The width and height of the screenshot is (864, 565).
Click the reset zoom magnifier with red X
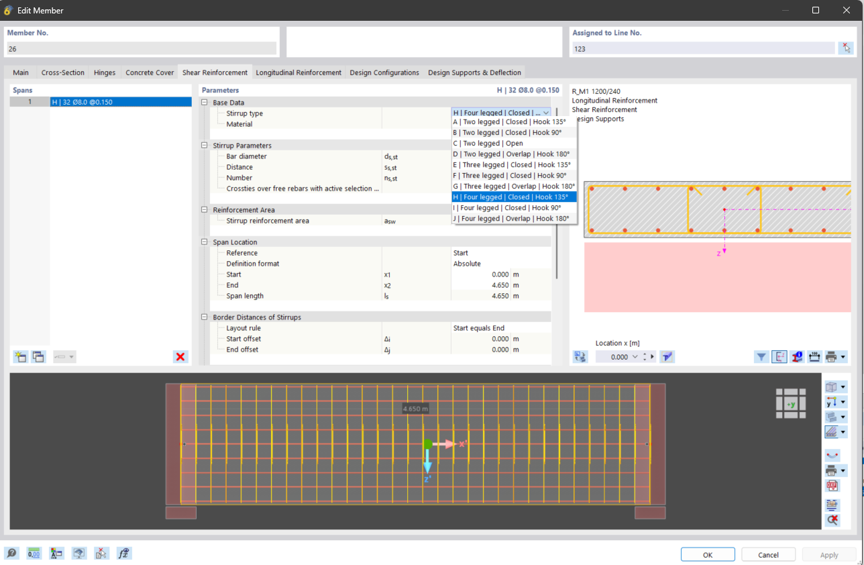pyautogui.click(x=832, y=520)
